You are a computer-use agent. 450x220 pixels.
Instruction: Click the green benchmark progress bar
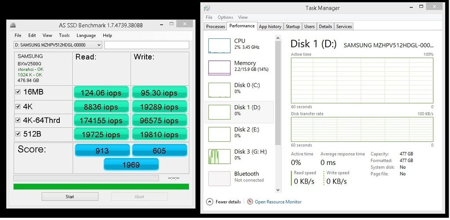101,187
